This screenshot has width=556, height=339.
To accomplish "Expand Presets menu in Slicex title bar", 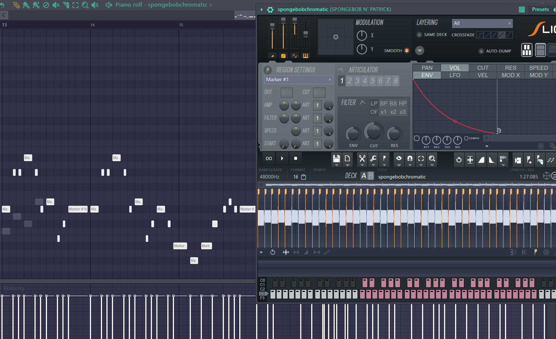I will coord(540,9).
